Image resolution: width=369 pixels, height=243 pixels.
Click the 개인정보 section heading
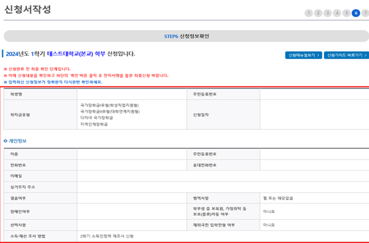click(15, 141)
